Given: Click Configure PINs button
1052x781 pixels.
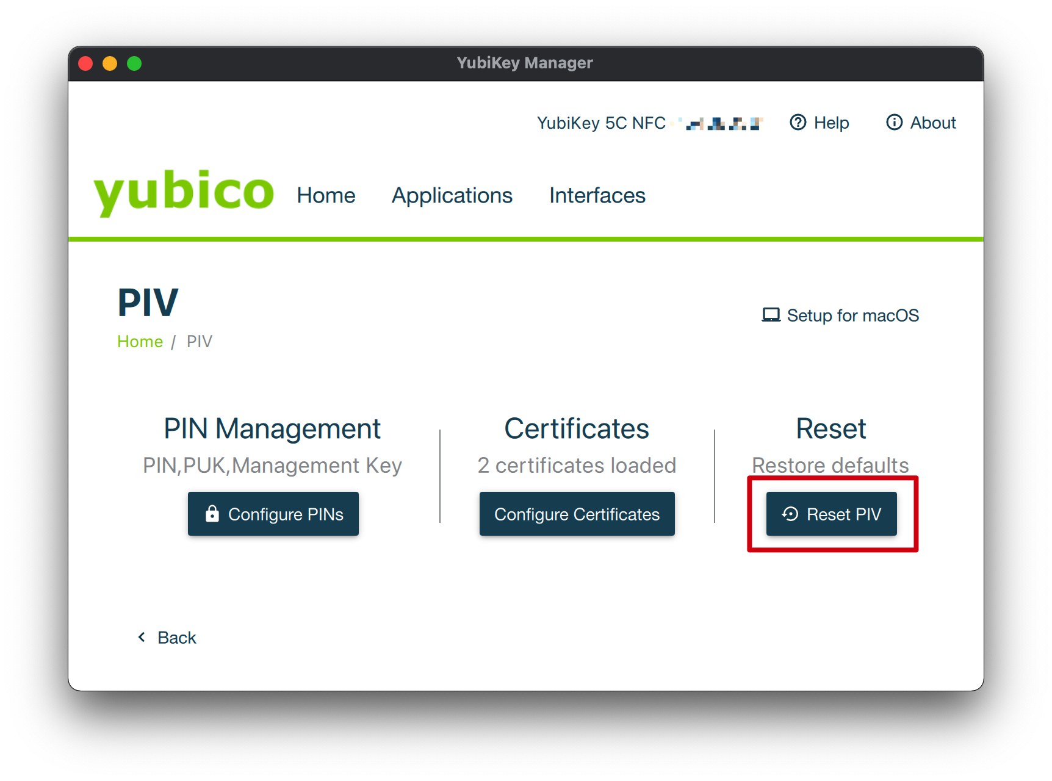Looking at the screenshot, I should click(x=273, y=514).
